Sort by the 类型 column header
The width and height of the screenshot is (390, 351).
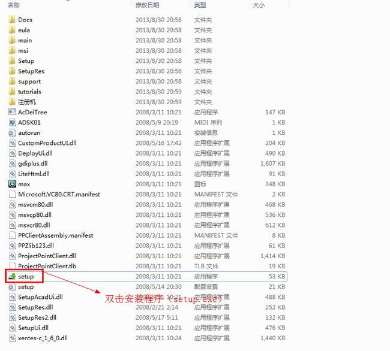coord(200,5)
